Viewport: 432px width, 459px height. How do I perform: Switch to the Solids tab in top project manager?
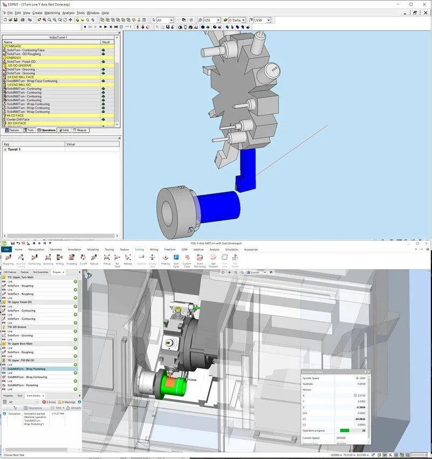click(x=64, y=131)
